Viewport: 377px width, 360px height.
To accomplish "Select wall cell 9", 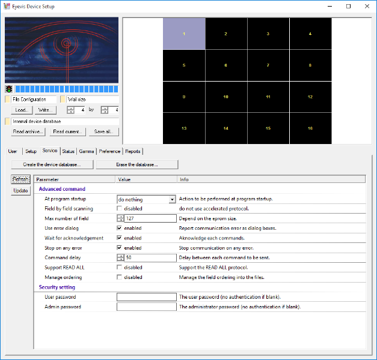I will 184,97.
